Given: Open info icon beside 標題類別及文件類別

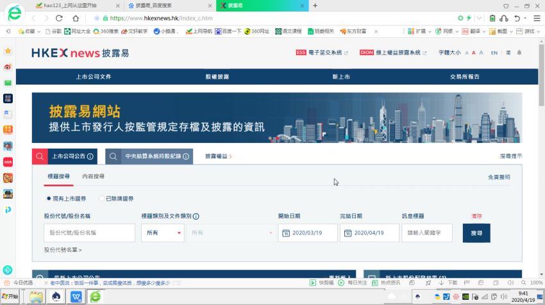Looking at the screenshot, I should [x=196, y=217].
